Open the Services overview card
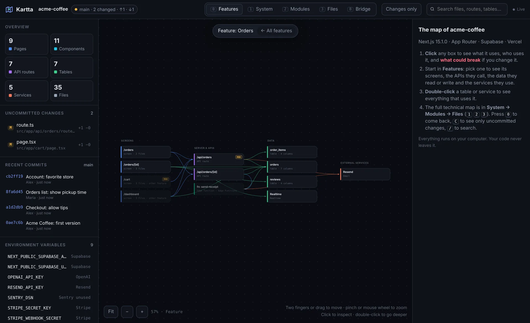 point(26,91)
